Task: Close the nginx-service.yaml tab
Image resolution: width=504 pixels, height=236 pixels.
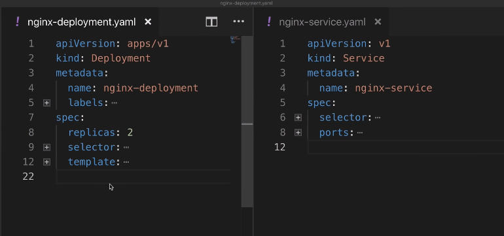Action: (378, 22)
